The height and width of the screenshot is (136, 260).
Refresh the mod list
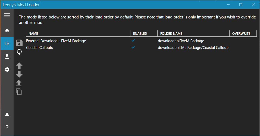pyautogui.click(x=19, y=52)
